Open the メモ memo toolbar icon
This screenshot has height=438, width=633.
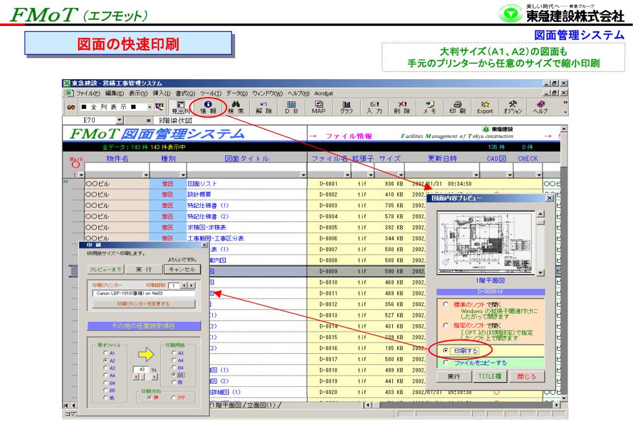(429, 108)
